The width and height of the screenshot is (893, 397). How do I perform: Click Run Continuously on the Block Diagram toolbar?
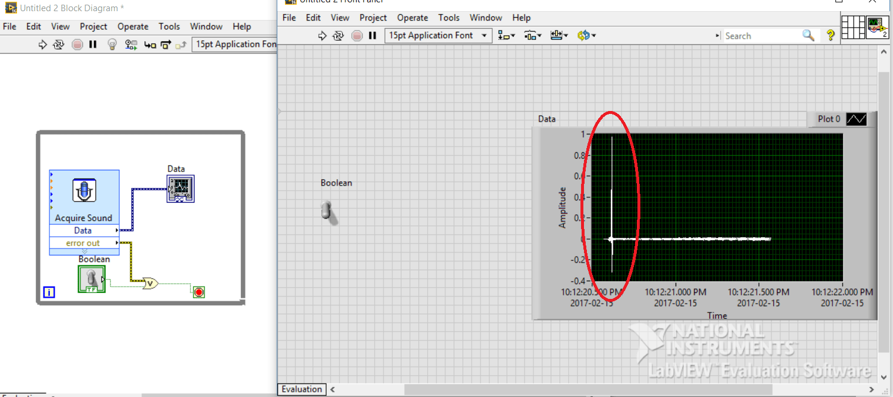(58, 44)
